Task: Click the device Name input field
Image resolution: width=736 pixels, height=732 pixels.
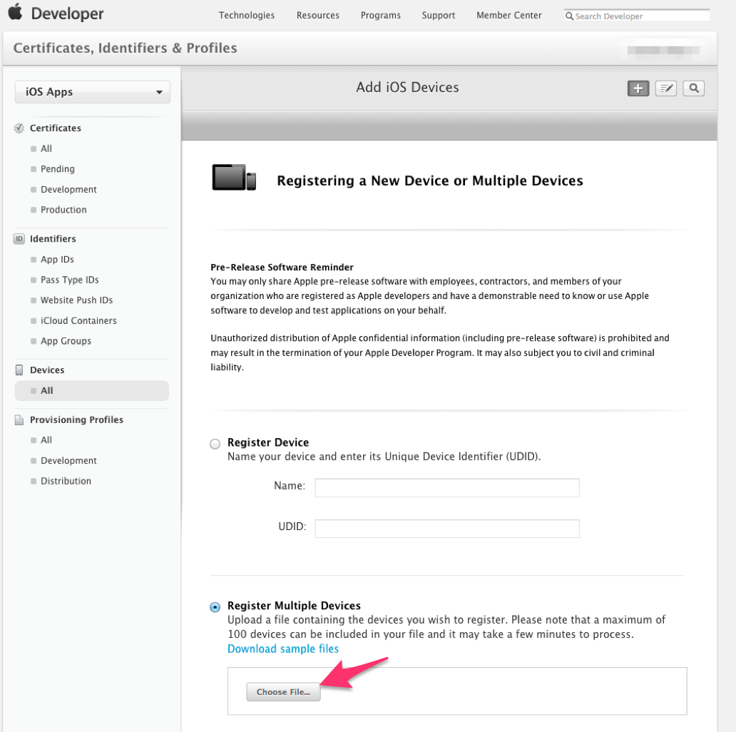Action: click(447, 487)
